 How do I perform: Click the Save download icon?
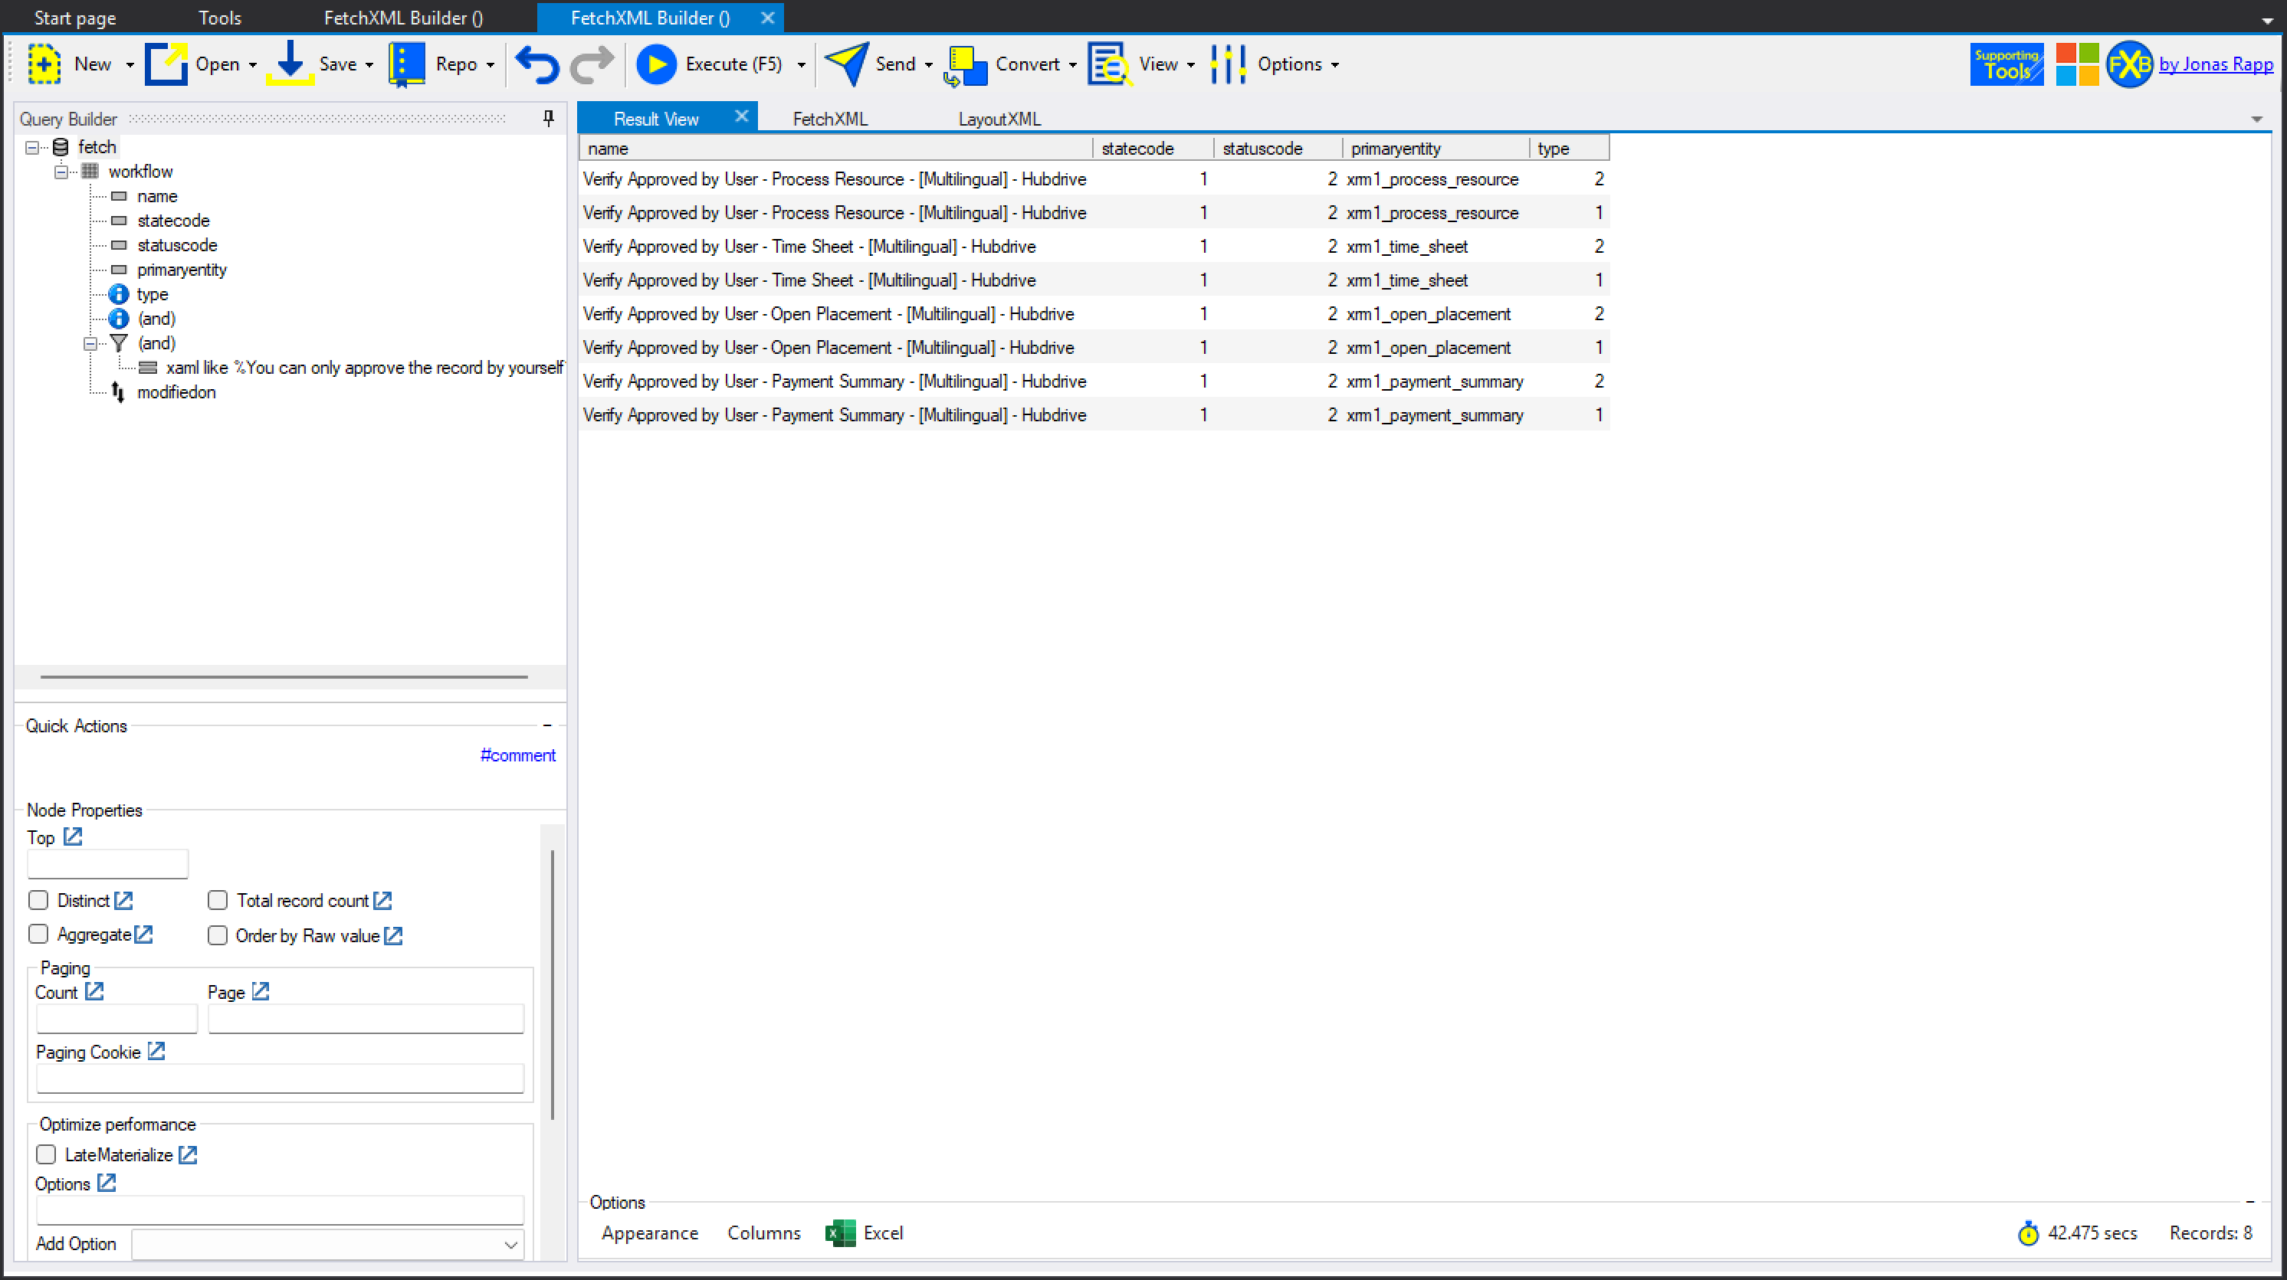290,64
